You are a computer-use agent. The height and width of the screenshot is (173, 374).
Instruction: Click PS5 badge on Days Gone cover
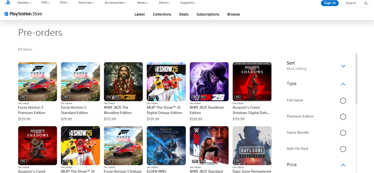pyautogui.click(x=238, y=161)
